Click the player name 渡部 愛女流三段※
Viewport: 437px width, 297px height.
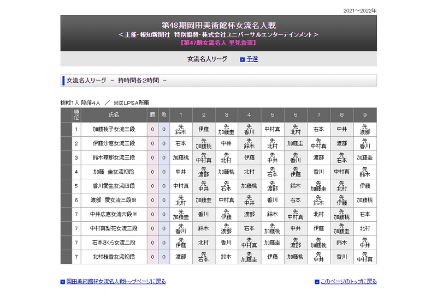coord(114,200)
